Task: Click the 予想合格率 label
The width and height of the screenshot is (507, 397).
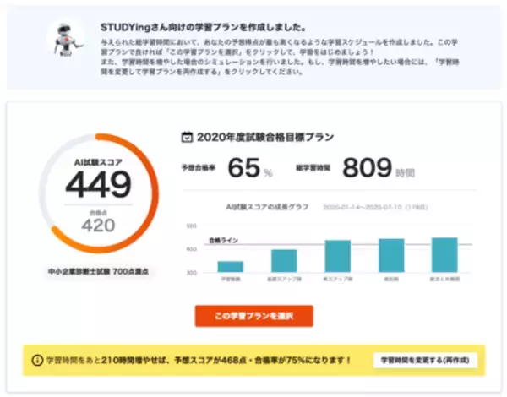Action: coord(199,168)
